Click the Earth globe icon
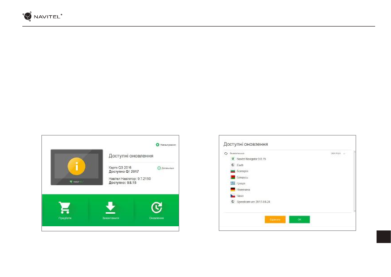The width and height of the screenshot is (391, 277). click(x=233, y=165)
